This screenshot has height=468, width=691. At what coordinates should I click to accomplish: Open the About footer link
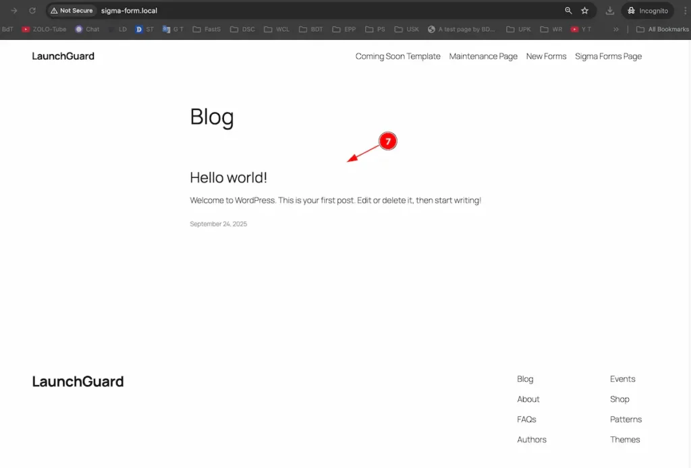pyautogui.click(x=528, y=399)
